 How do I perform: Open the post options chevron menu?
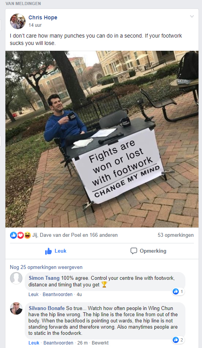tap(192, 16)
